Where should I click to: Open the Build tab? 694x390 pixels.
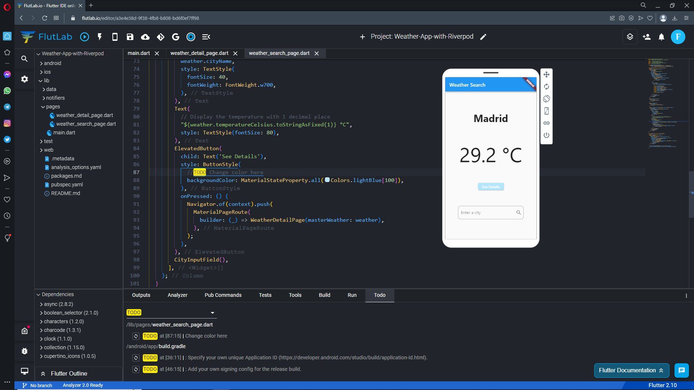click(x=325, y=295)
